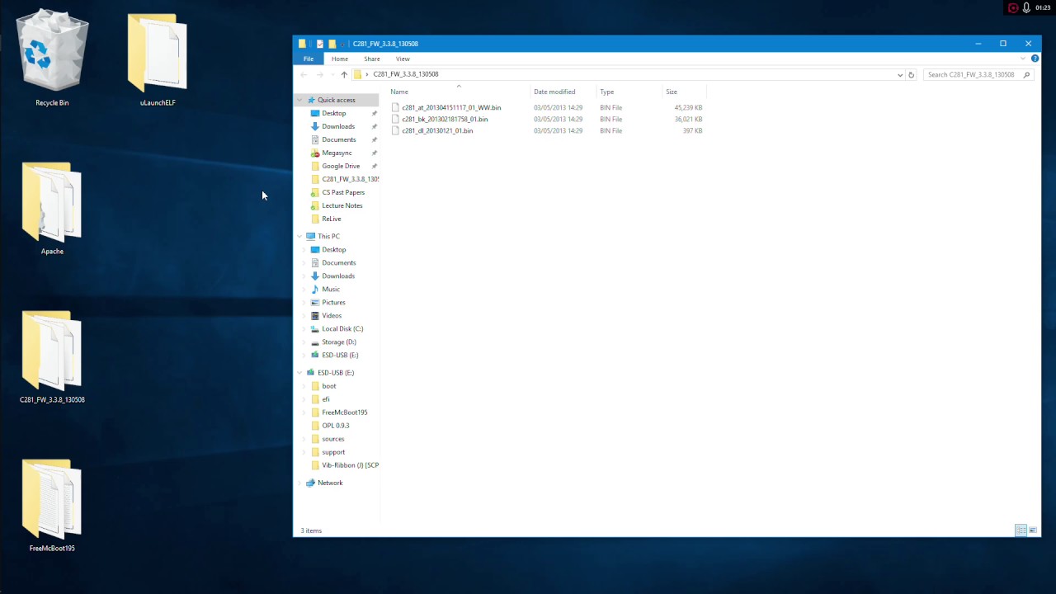Screen dimensions: 1056x594
Task: Click the Properties quick access toolbar icon
Action: coord(319,44)
